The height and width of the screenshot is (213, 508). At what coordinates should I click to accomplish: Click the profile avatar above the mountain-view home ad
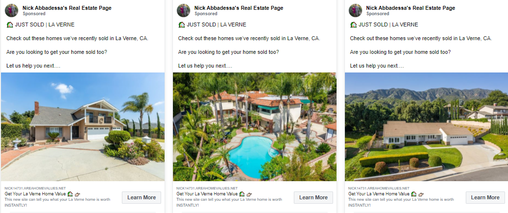click(356, 10)
